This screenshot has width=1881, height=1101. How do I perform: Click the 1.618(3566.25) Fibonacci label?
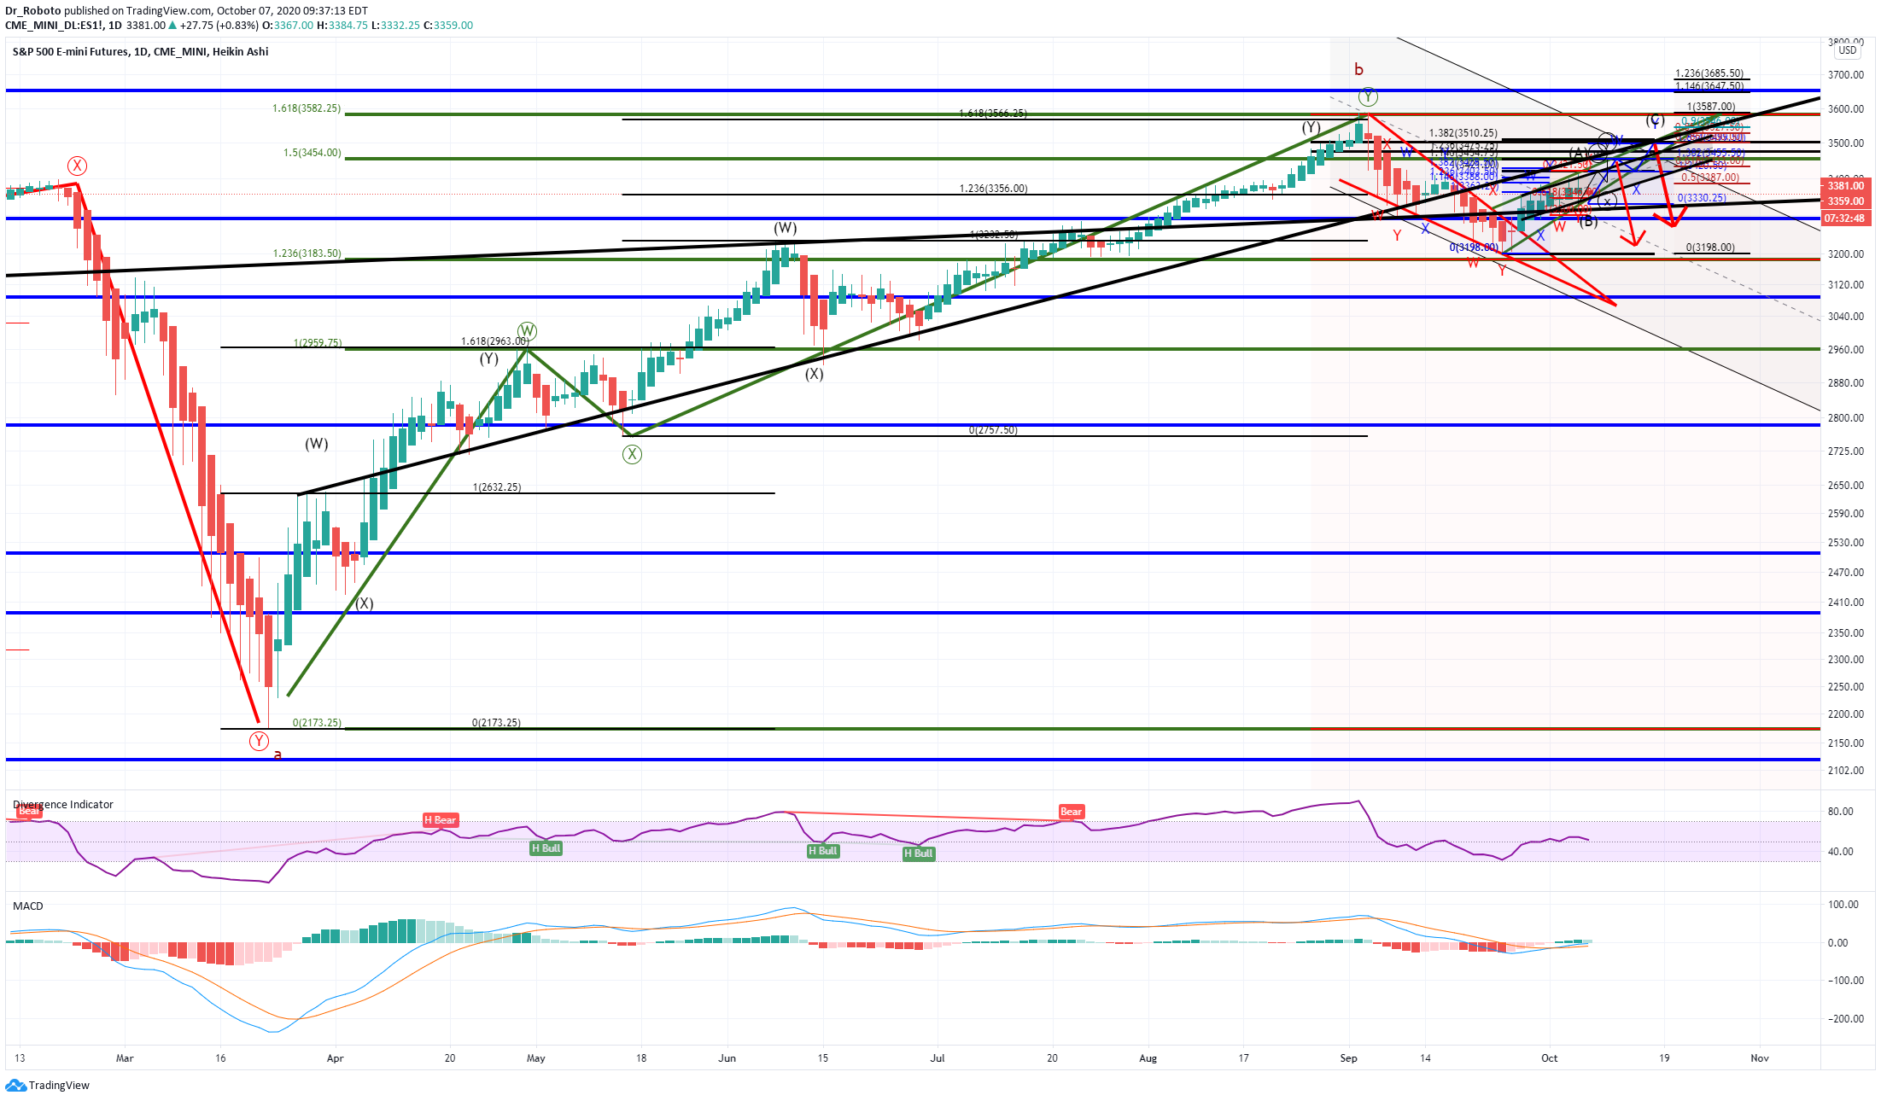(x=993, y=114)
